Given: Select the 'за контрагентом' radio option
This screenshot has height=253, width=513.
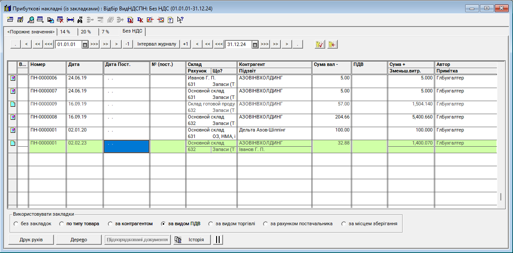Looking at the screenshot, I should click(111, 224).
